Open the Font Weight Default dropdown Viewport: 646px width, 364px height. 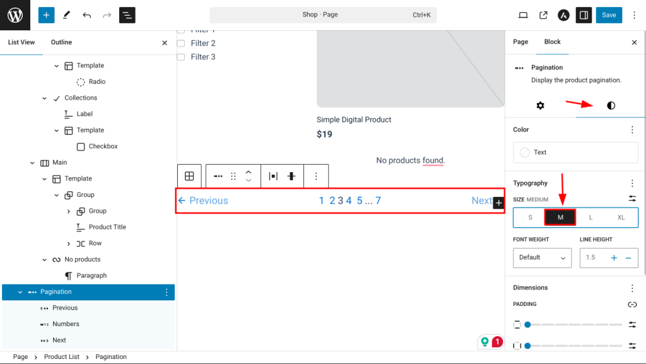click(542, 257)
